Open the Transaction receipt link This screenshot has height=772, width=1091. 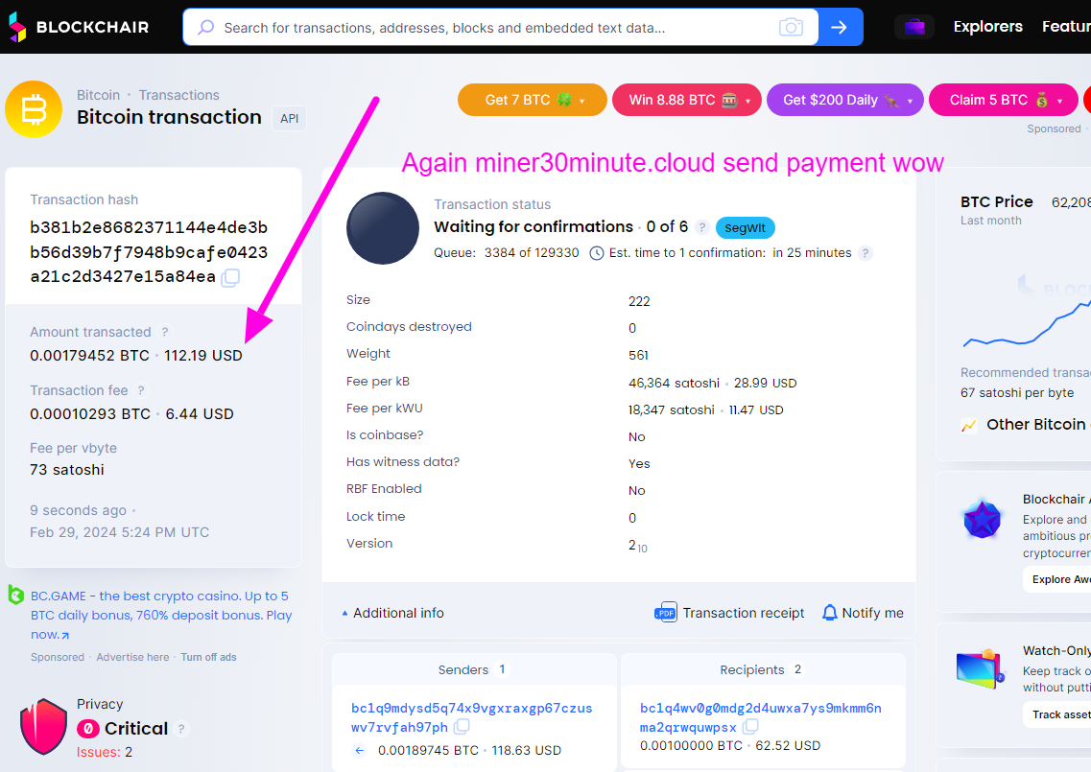coord(743,613)
